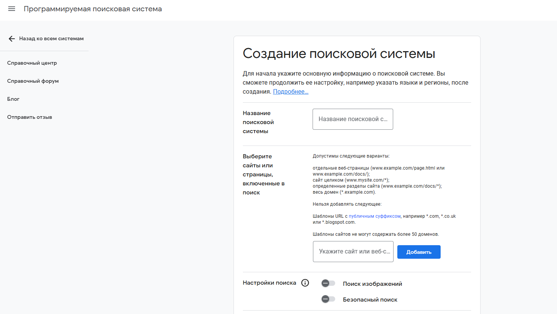Open the hamburger main menu
This screenshot has width=557, height=314.
(x=12, y=9)
